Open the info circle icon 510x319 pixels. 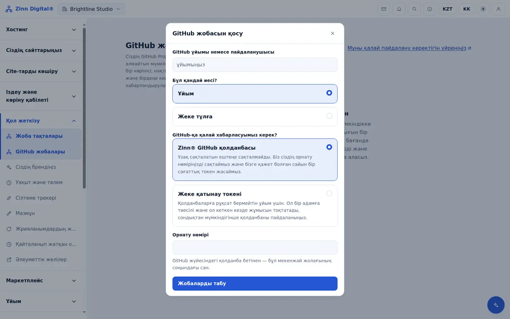(430, 9)
